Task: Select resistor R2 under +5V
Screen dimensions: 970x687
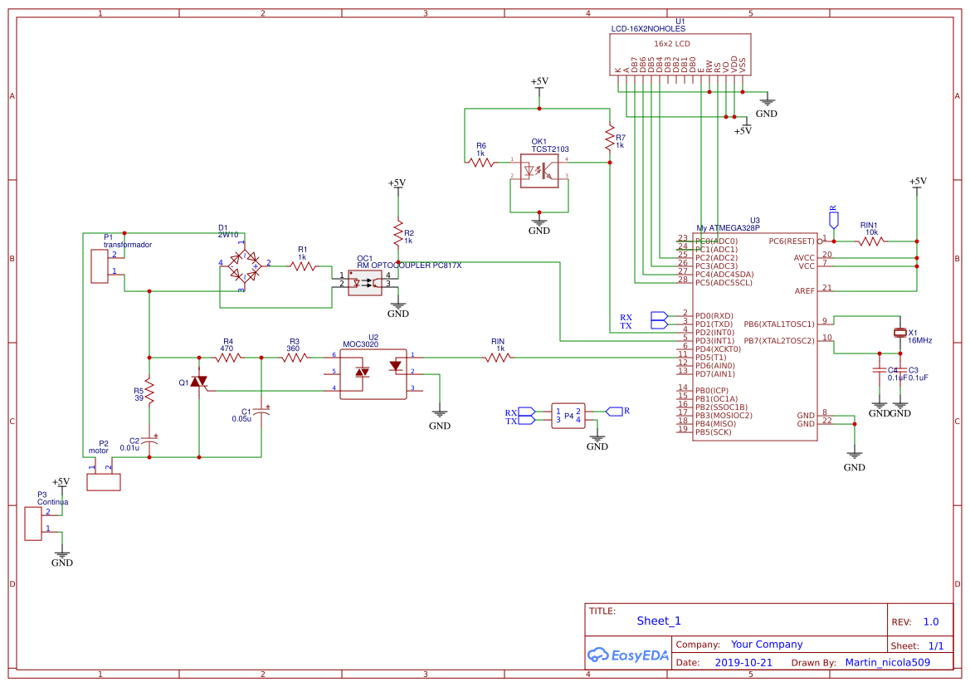Action: click(x=397, y=234)
